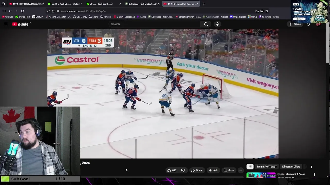330x185 pixels.
Task: Open picture-in-picture icon in address bar
Action: [257, 11]
